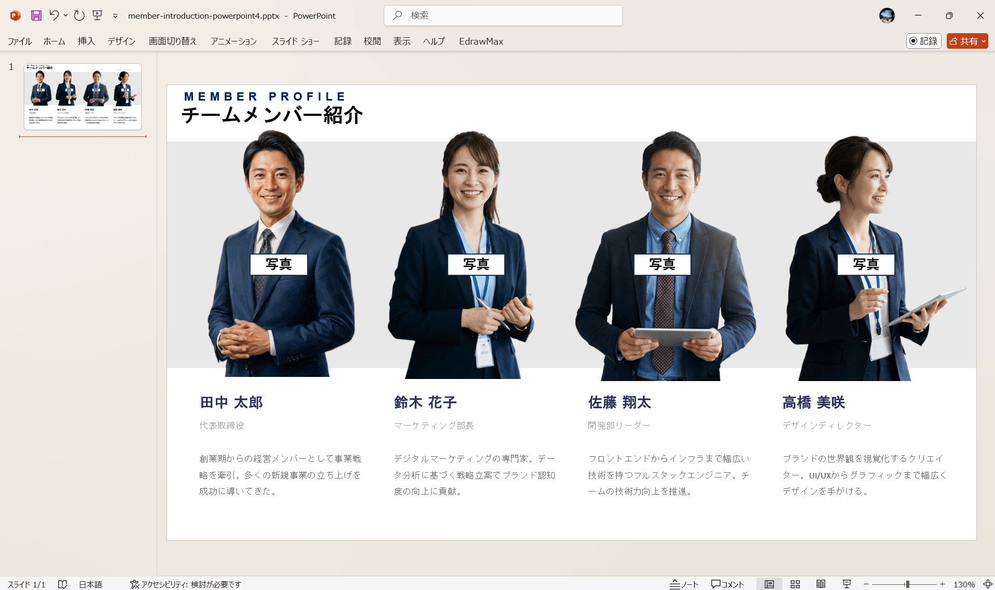Screen dimensions: 995x590
Task: Open the notes pane via ノート
Action: pyautogui.click(x=684, y=584)
